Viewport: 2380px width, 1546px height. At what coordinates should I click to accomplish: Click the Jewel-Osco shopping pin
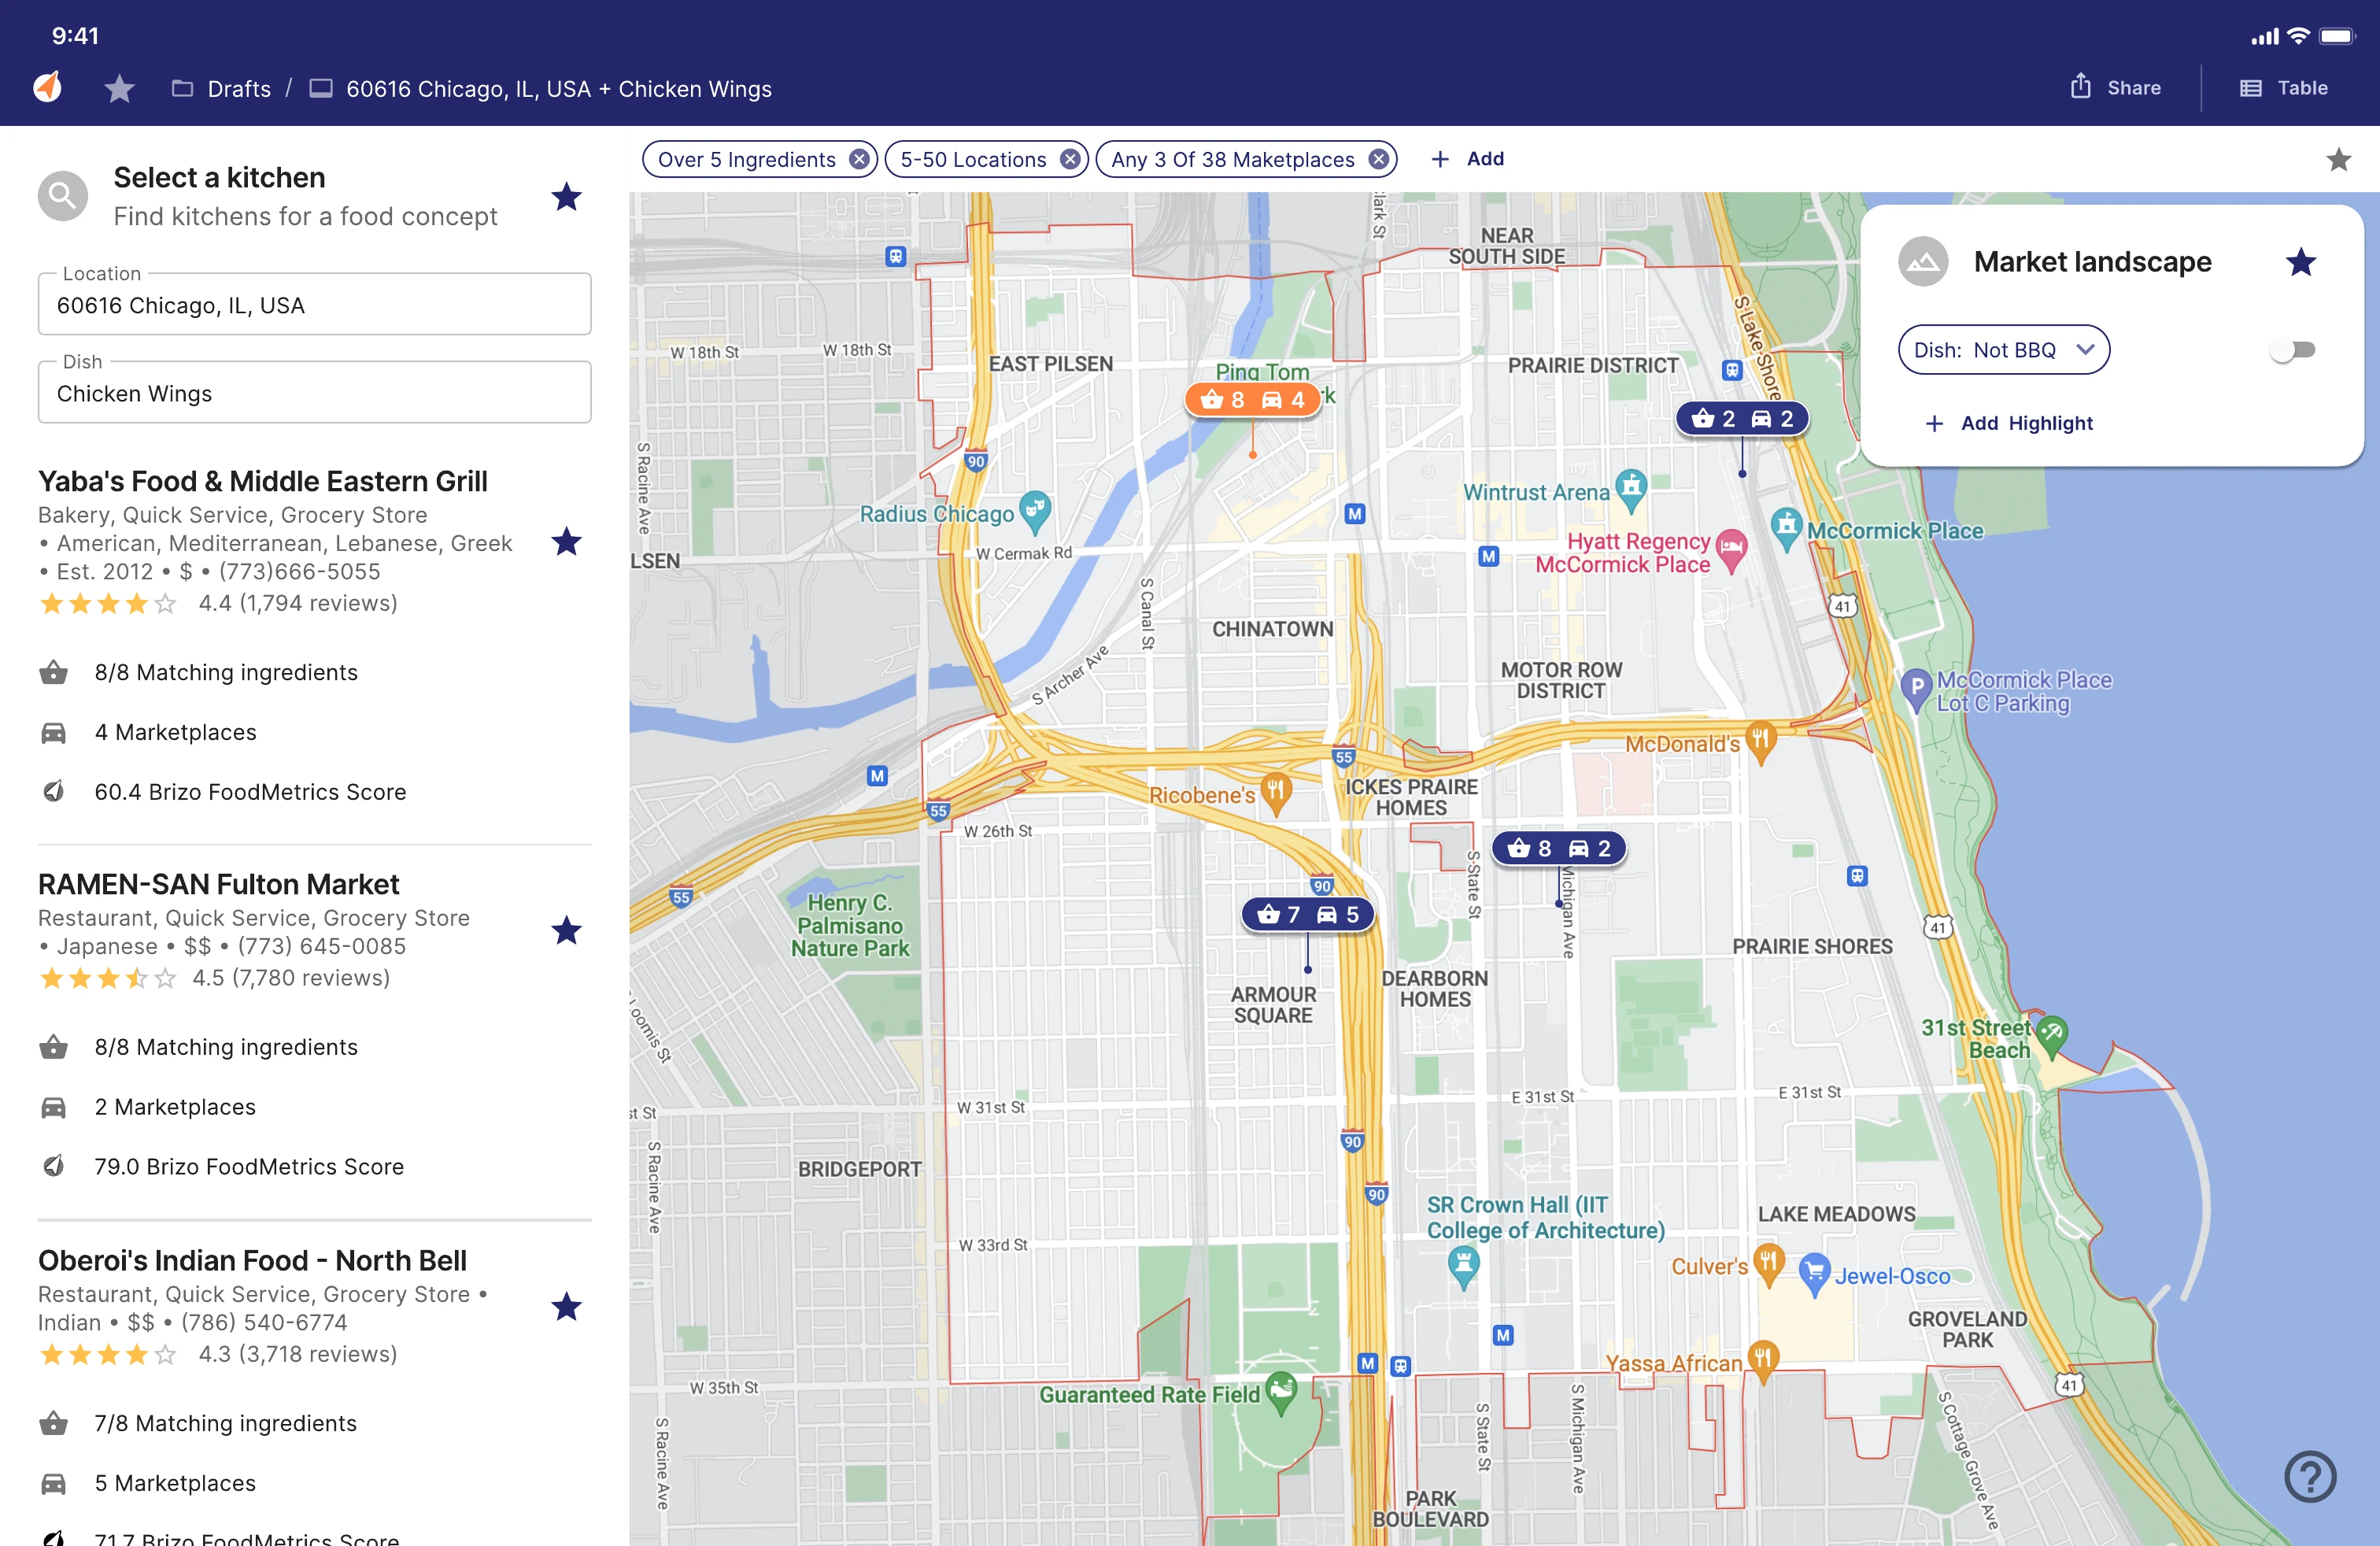[1814, 1274]
